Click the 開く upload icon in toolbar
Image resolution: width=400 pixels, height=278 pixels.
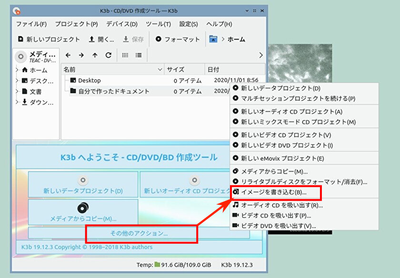tap(91, 39)
